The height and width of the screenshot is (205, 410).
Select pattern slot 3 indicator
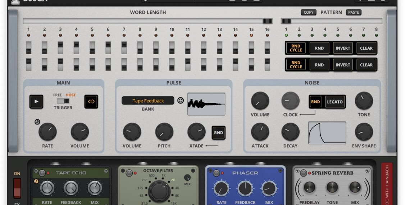pyautogui.click(x=312, y=35)
